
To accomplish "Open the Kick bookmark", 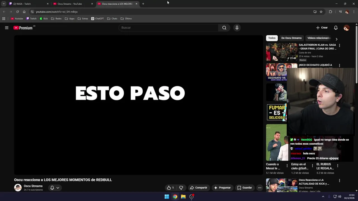I will pos(44,19).
